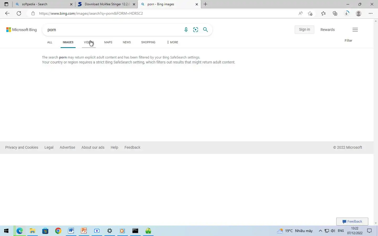Open Settings gear from taskbar
The image size is (378, 236).
click(x=110, y=231)
